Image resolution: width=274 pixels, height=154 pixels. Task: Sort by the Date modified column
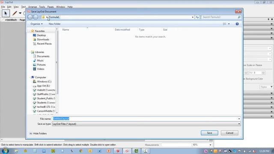122,30
